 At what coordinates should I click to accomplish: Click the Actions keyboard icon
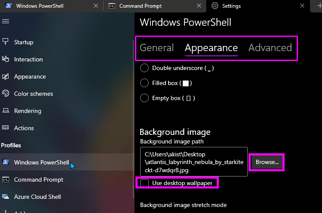[6, 128]
